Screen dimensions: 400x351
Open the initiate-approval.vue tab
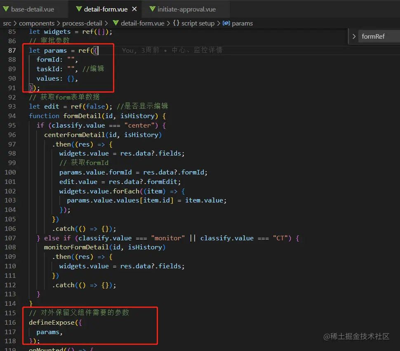point(186,9)
